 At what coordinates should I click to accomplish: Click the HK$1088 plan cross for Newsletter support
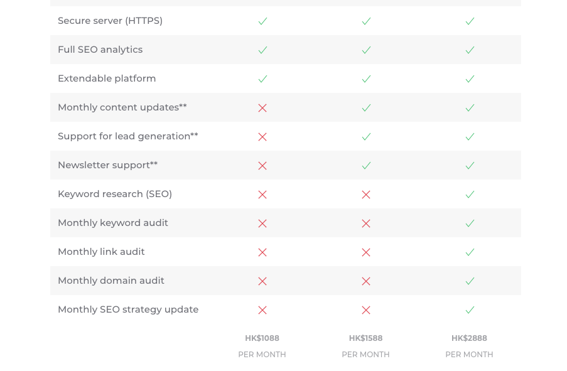click(262, 166)
